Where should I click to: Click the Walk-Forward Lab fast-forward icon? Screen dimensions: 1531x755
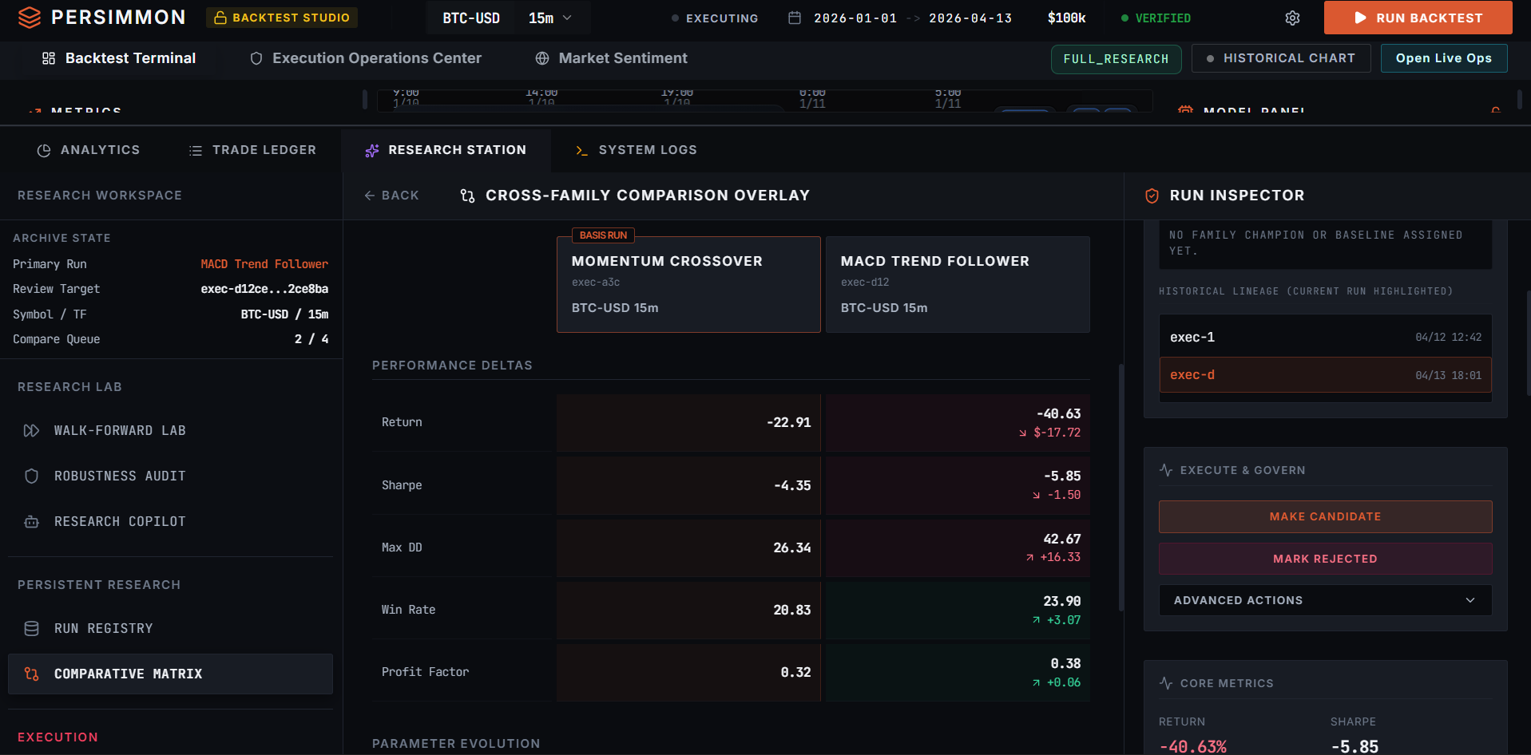(x=31, y=431)
